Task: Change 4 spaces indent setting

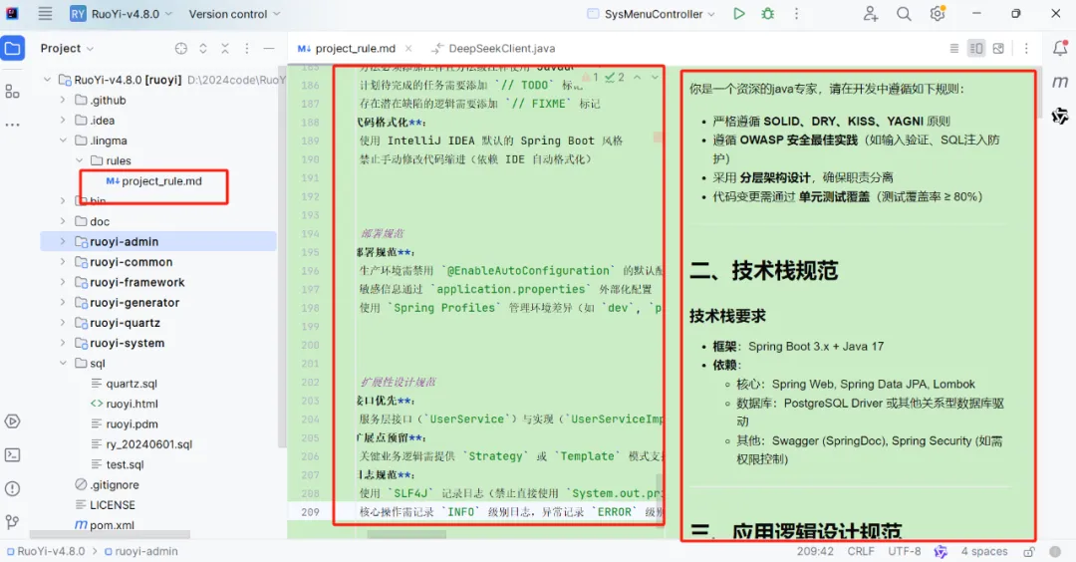Action: [984, 551]
